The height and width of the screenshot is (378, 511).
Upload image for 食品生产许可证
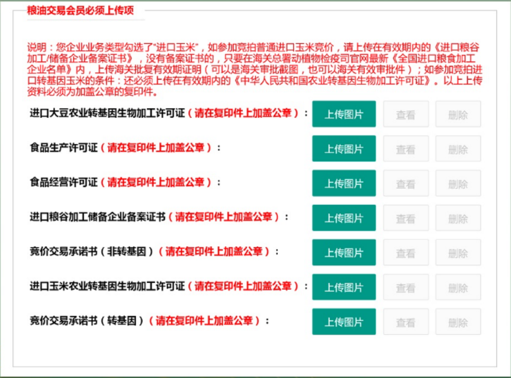(x=344, y=149)
